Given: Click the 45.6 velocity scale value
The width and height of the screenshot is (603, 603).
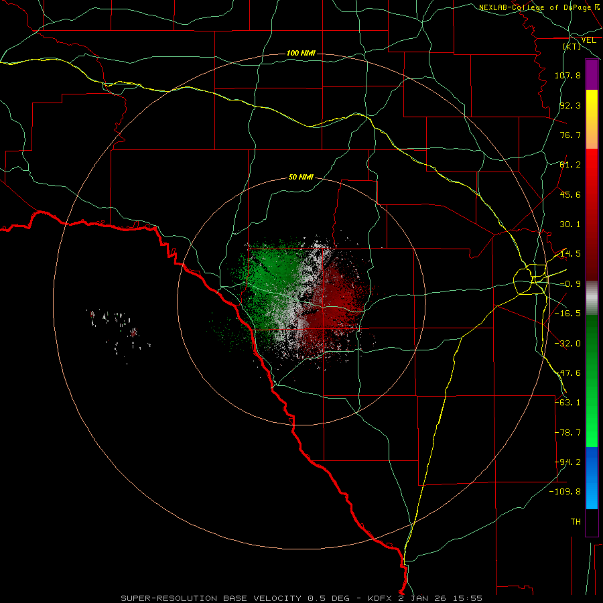Looking at the screenshot, I should (x=570, y=194).
